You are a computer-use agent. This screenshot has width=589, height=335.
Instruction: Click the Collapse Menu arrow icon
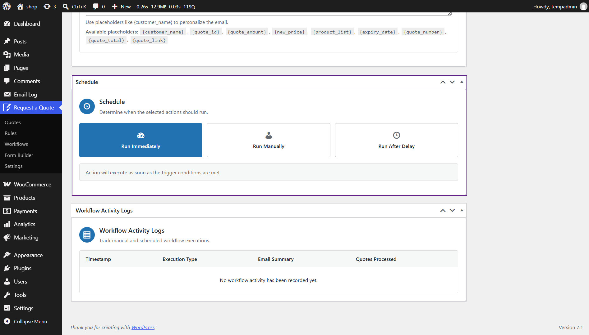[x=7, y=321]
